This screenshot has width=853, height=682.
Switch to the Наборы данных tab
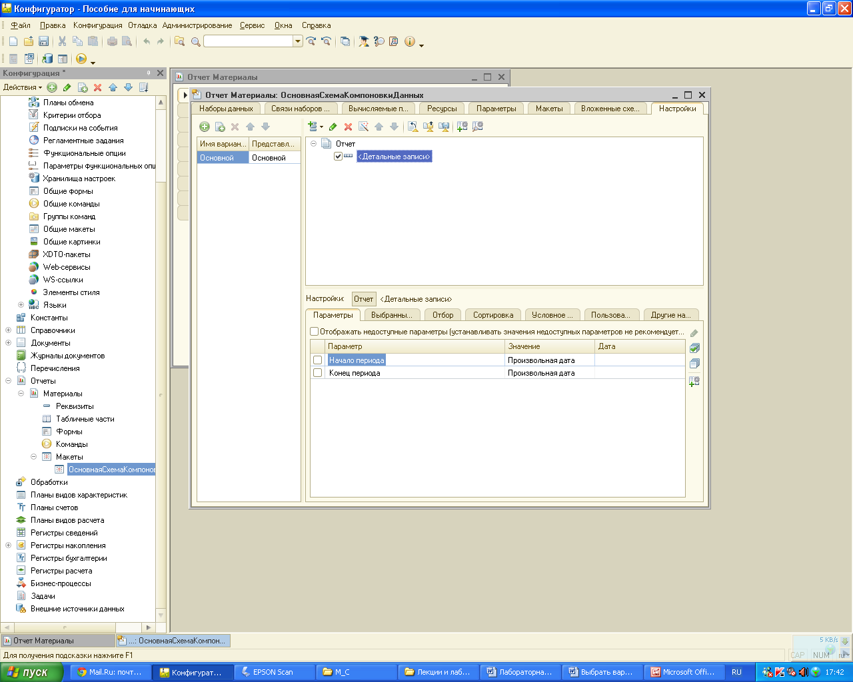click(226, 109)
